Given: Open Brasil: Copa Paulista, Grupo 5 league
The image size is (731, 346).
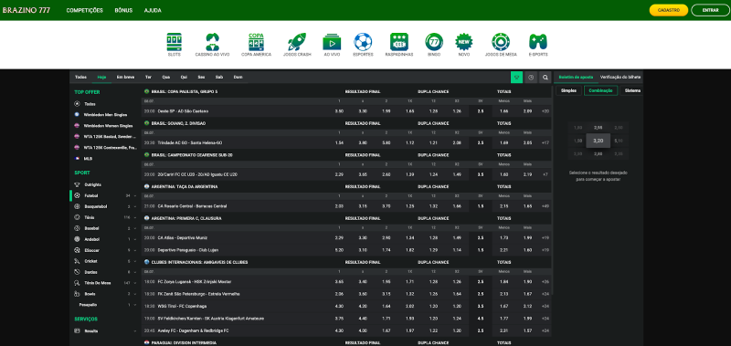Looking at the screenshot, I should 185,91.
